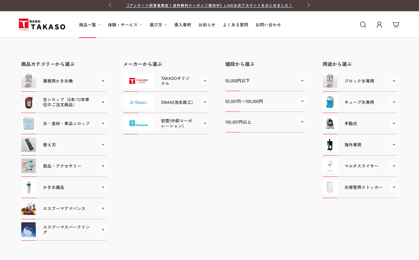Click the arrow beside 100,001円以上
Image resolution: width=419 pixels, height=260 pixels.
(x=302, y=122)
